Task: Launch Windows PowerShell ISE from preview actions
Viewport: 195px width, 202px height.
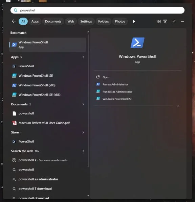Action: [x=117, y=99]
